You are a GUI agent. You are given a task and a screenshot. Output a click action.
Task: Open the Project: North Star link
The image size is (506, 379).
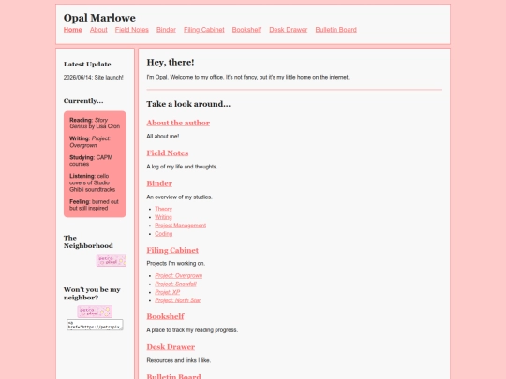tap(177, 300)
